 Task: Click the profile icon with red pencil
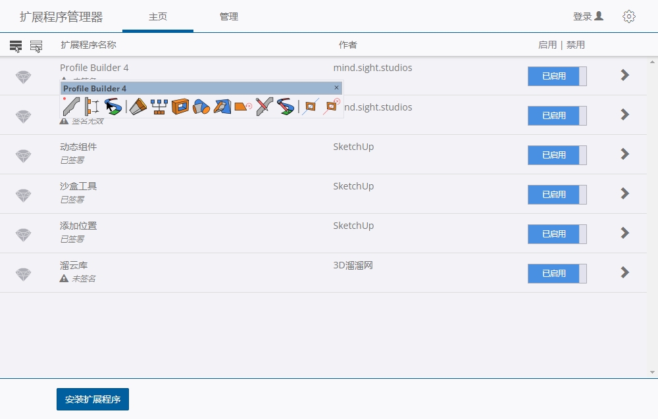click(264, 106)
